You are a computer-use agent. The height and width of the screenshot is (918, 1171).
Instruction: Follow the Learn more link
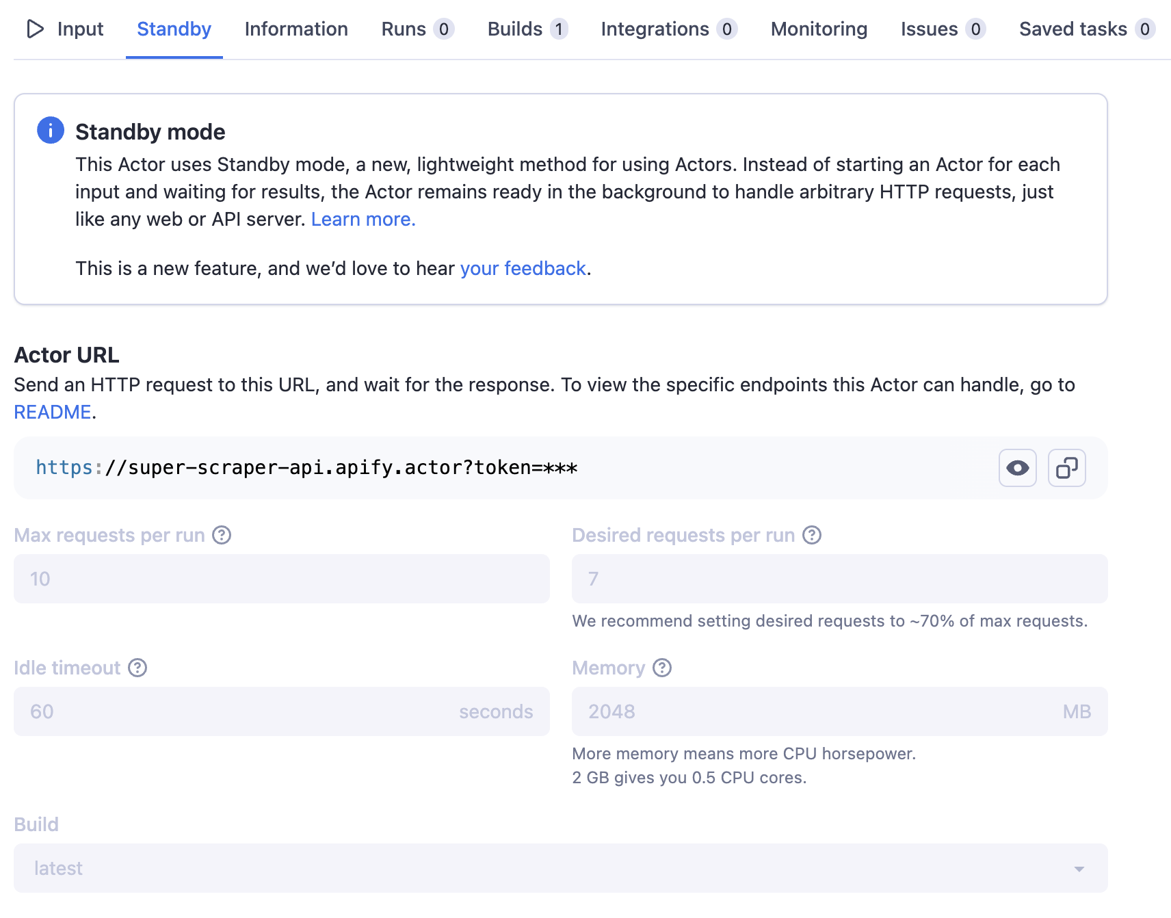[363, 219]
